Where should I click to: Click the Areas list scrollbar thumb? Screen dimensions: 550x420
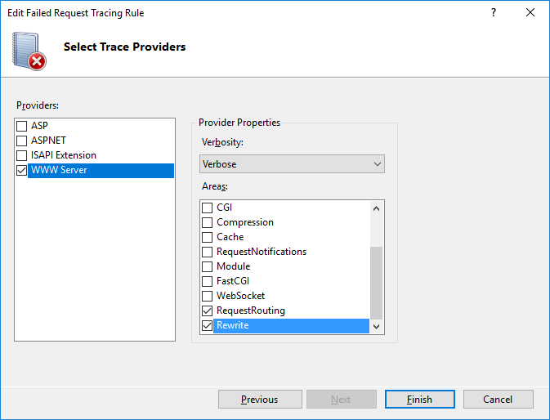coord(377,283)
